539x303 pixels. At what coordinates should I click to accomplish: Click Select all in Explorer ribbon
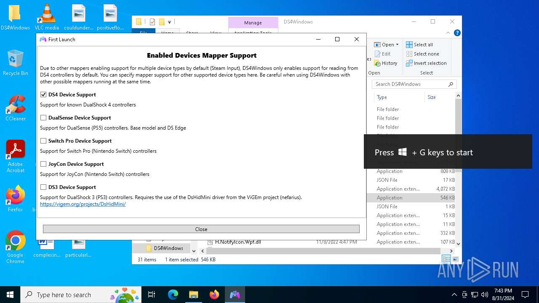click(419, 45)
